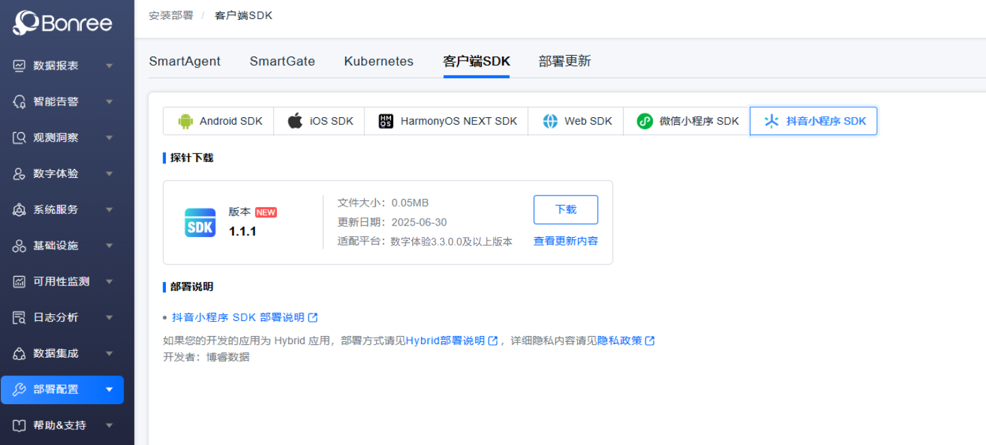986x445 pixels.
Task: Click the blue SDK package icon
Action: coord(200,223)
